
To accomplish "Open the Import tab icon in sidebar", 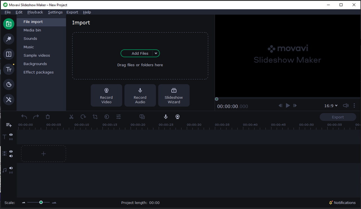I will click(9, 24).
